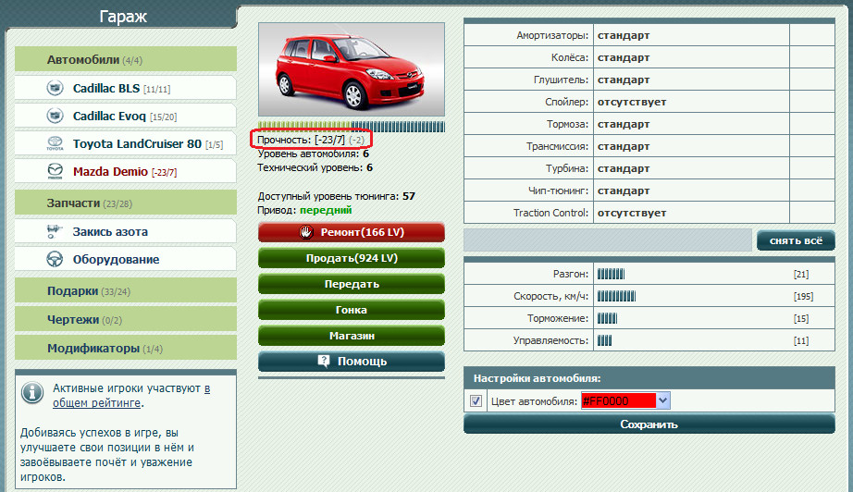Open the Запчасти section

(126, 203)
